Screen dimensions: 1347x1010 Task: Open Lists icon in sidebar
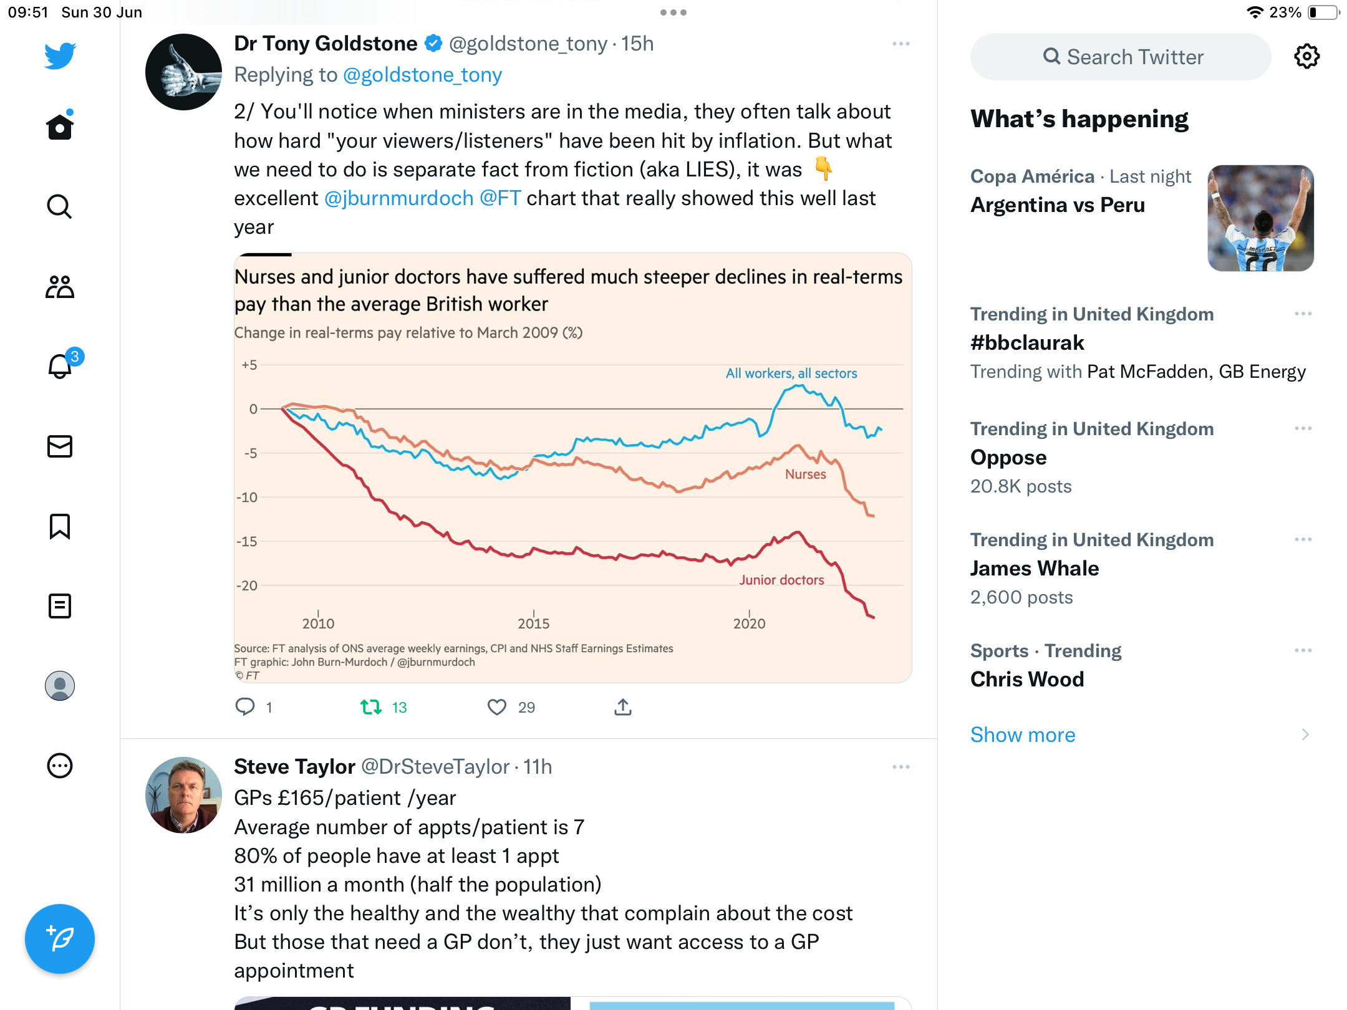(60, 606)
